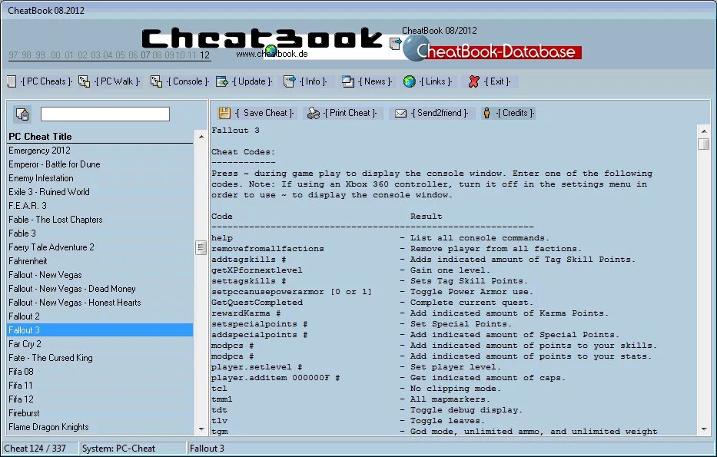717x457 pixels.
Task: Open the Update menu item
Action: (x=252, y=81)
